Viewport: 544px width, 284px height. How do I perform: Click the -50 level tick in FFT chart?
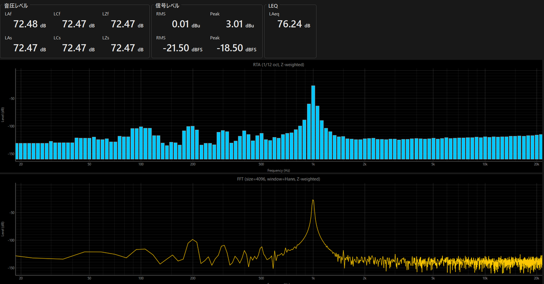[x=12, y=213]
